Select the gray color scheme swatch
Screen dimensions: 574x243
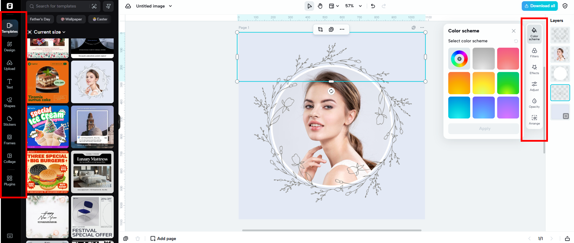pyautogui.click(x=483, y=59)
